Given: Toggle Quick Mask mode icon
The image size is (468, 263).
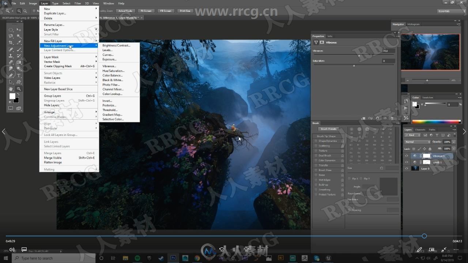Looking at the screenshot, I should pyautogui.click(x=11, y=108).
